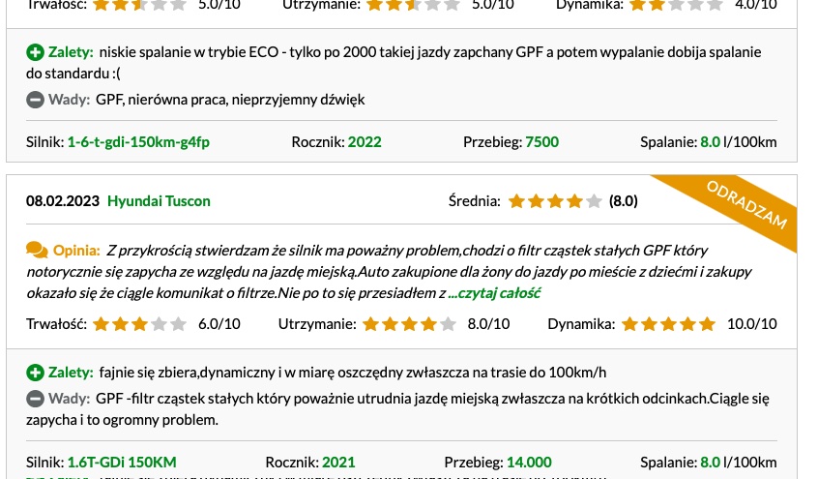Click the green plus icon beside 'fajnie się zbiera'
The height and width of the screenshot is (479, 818).
click(x=35, y=373)
